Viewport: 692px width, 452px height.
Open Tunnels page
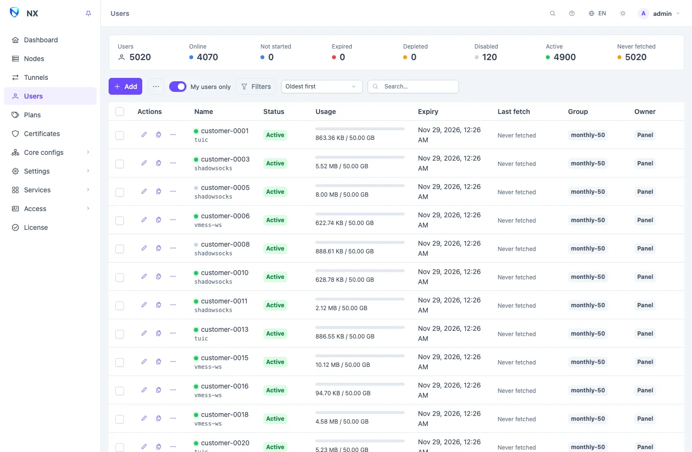click(50, 77)
